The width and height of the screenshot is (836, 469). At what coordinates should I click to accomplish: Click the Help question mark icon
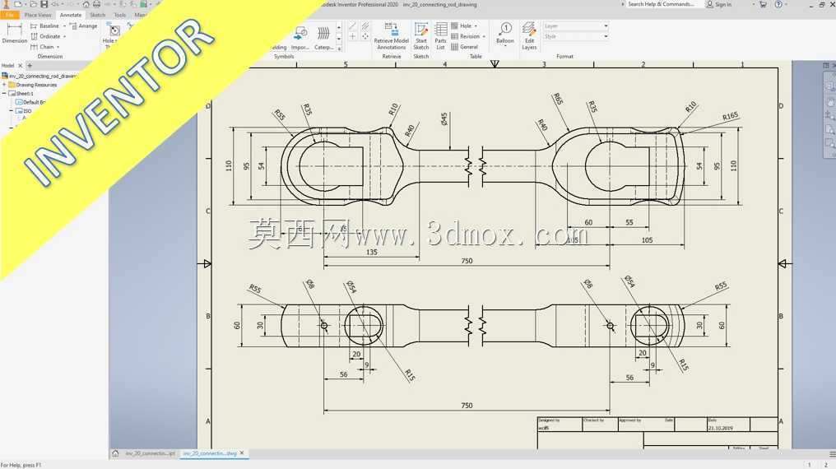point(778,4)
